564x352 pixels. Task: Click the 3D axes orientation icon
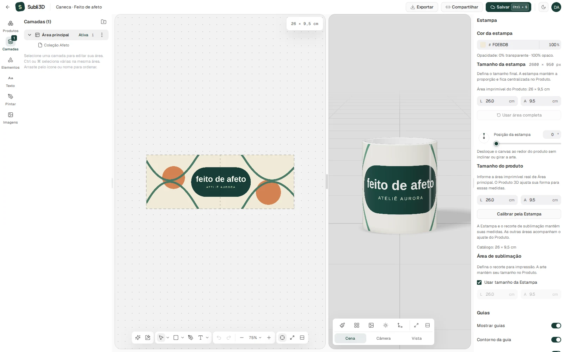(x=400, y=325)
